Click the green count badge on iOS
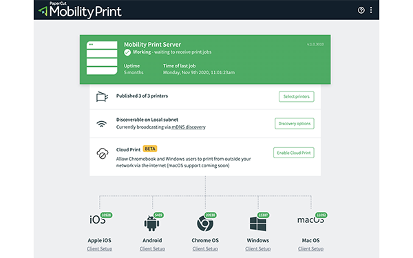This screenshot has height=258, width=413. (107, 215)
